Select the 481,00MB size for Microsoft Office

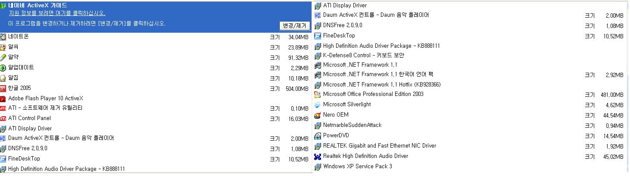click(x=612, y=95)
